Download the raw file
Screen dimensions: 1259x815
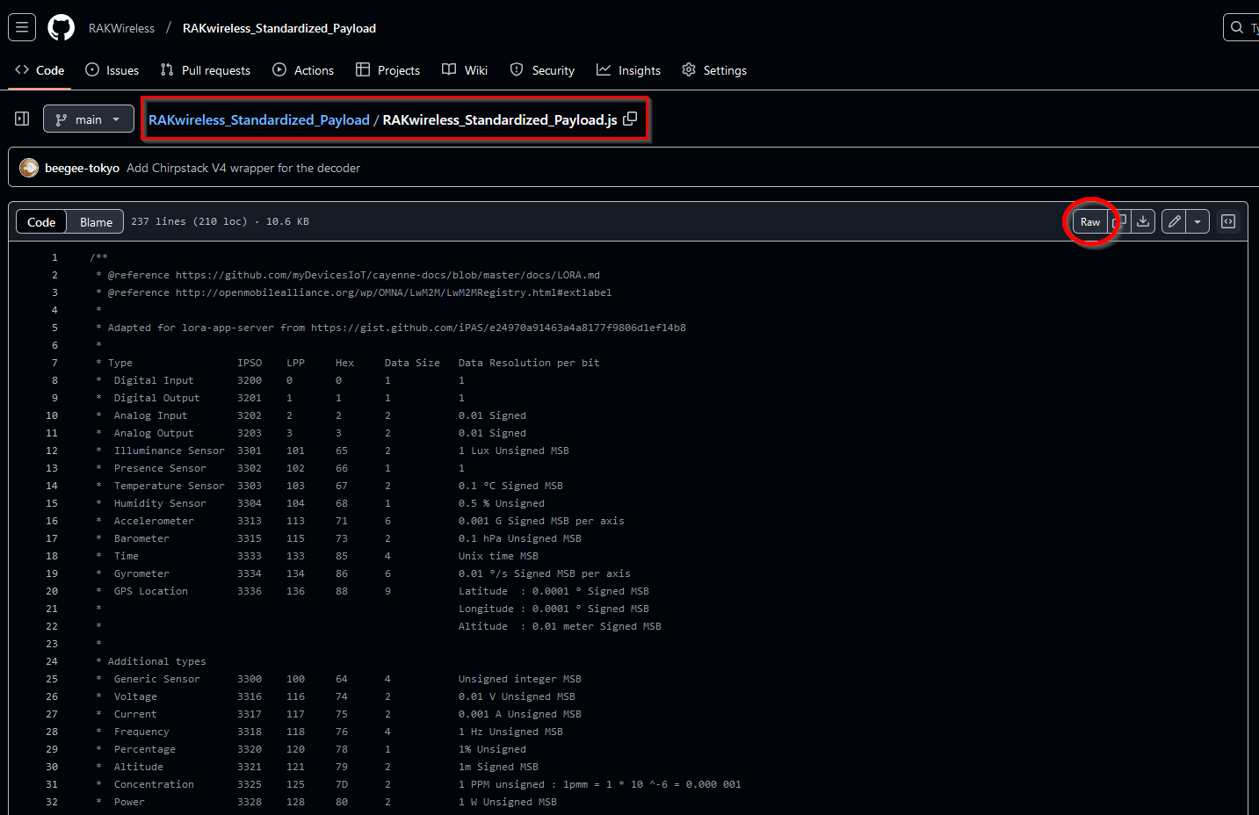pyautogui.click(x=1143, y=221)
